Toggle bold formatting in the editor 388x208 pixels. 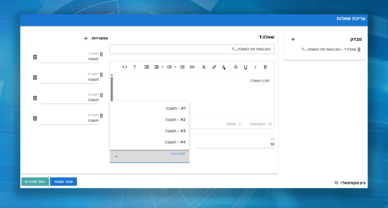coord(265,67)
